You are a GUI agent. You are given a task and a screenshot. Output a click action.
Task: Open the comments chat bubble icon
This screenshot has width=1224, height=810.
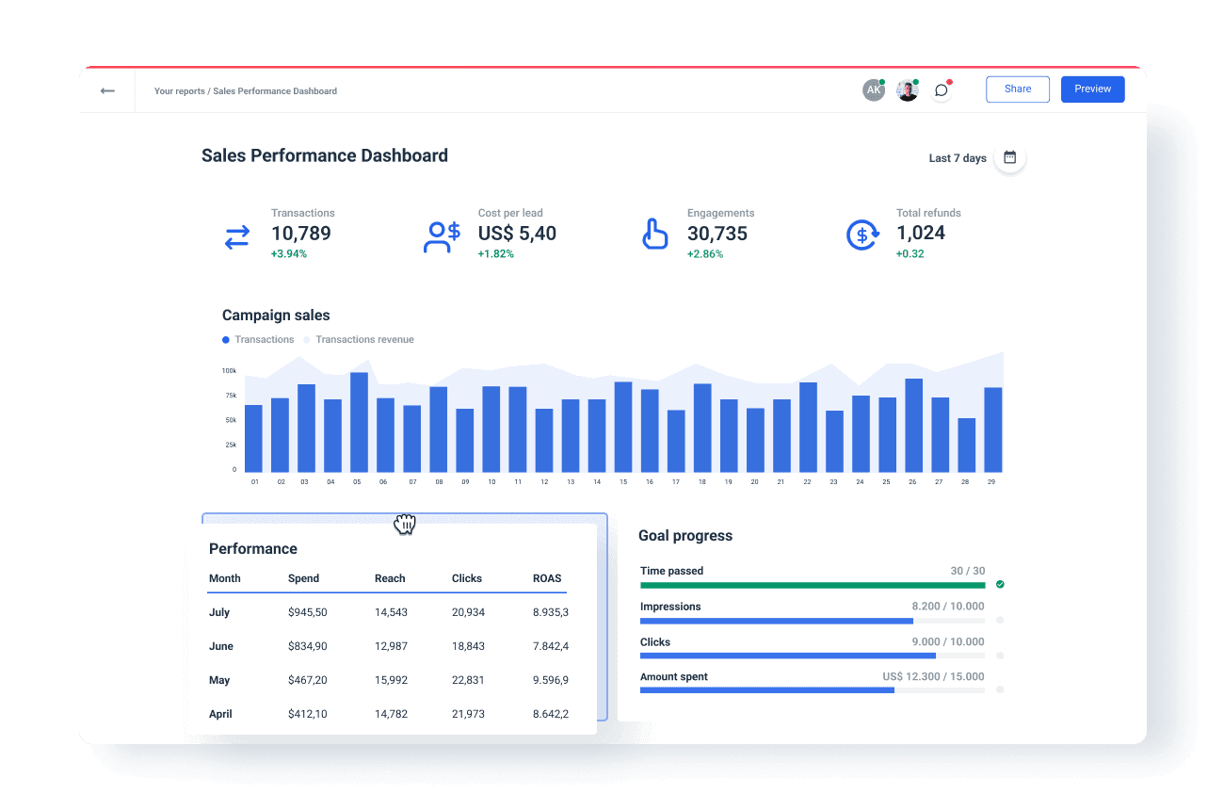point(941,89)
